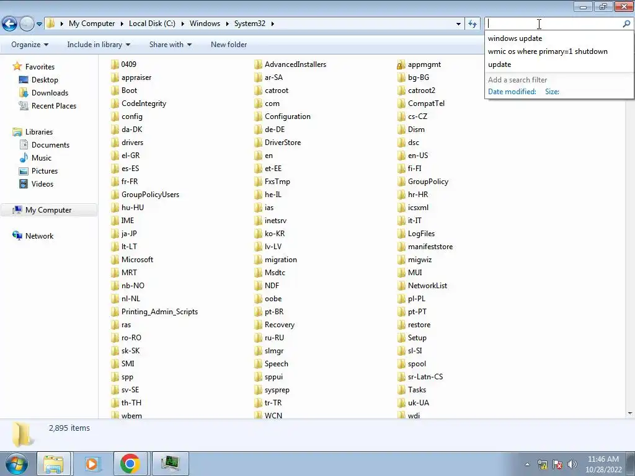The image size is (635, 476).
Task: Select the NetworkList folder name
Action: click(x=427, y=286)
